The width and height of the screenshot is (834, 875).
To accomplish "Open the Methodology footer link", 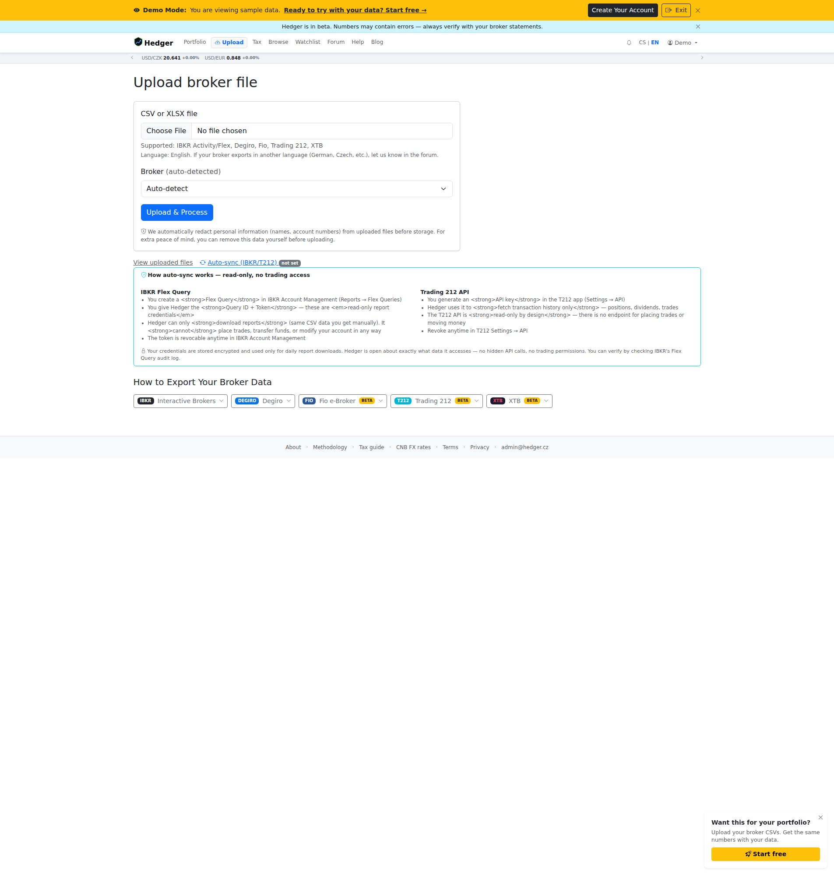I will pos(330,447).
